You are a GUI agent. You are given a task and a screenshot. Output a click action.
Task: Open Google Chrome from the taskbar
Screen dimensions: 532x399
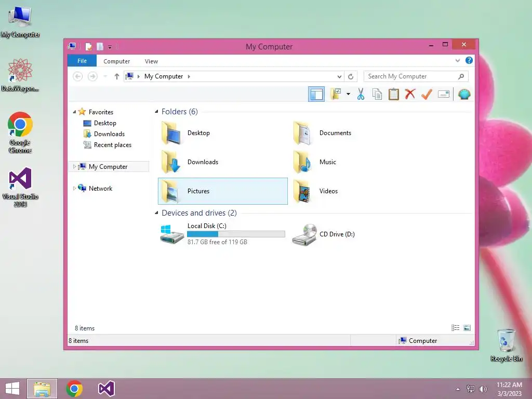pyautogui.click(x=74, y=389)
